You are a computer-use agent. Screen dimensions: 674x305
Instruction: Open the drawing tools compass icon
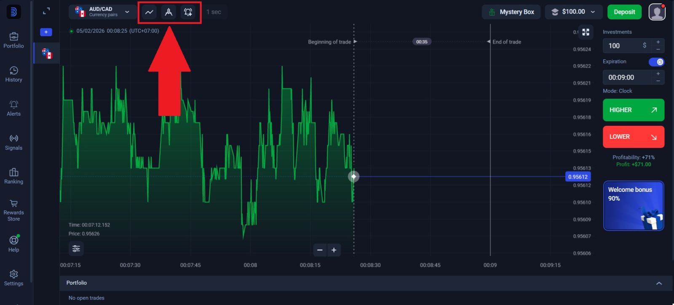(168, 12)
